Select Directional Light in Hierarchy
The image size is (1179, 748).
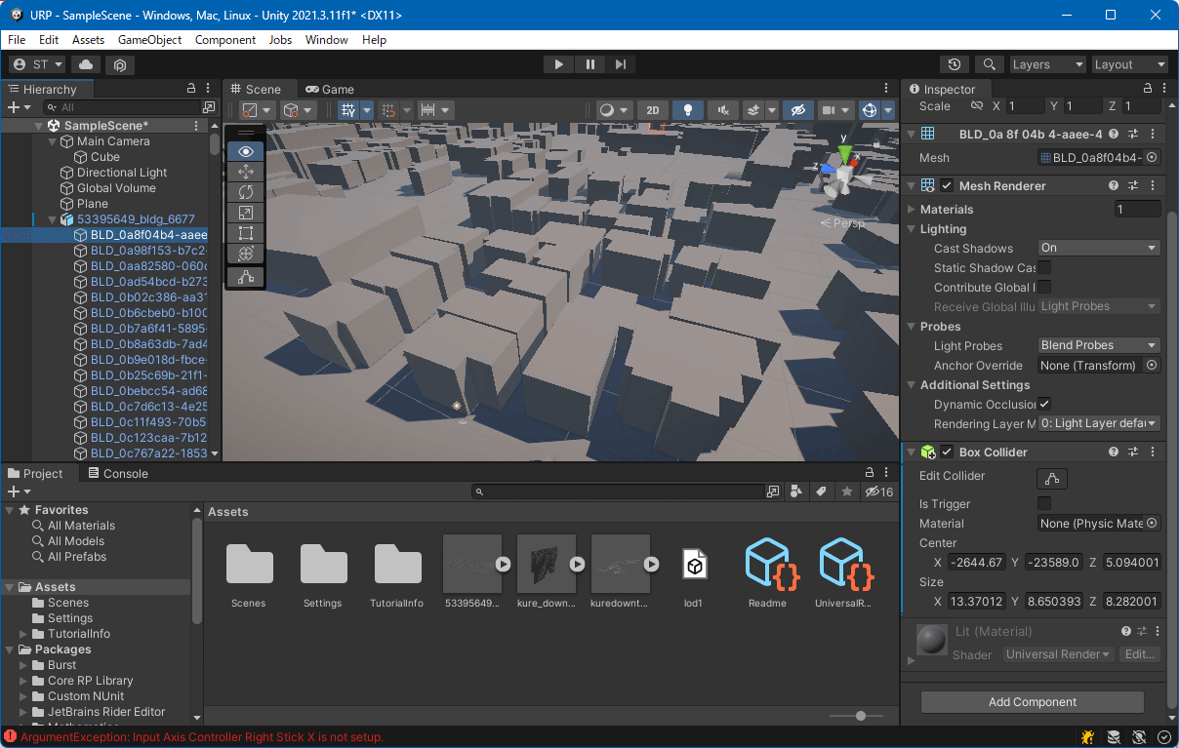click(x=122, y=173)
